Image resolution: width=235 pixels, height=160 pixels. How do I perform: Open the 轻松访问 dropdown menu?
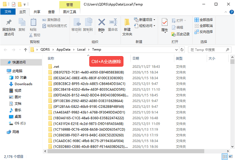[x=147, y=26]
